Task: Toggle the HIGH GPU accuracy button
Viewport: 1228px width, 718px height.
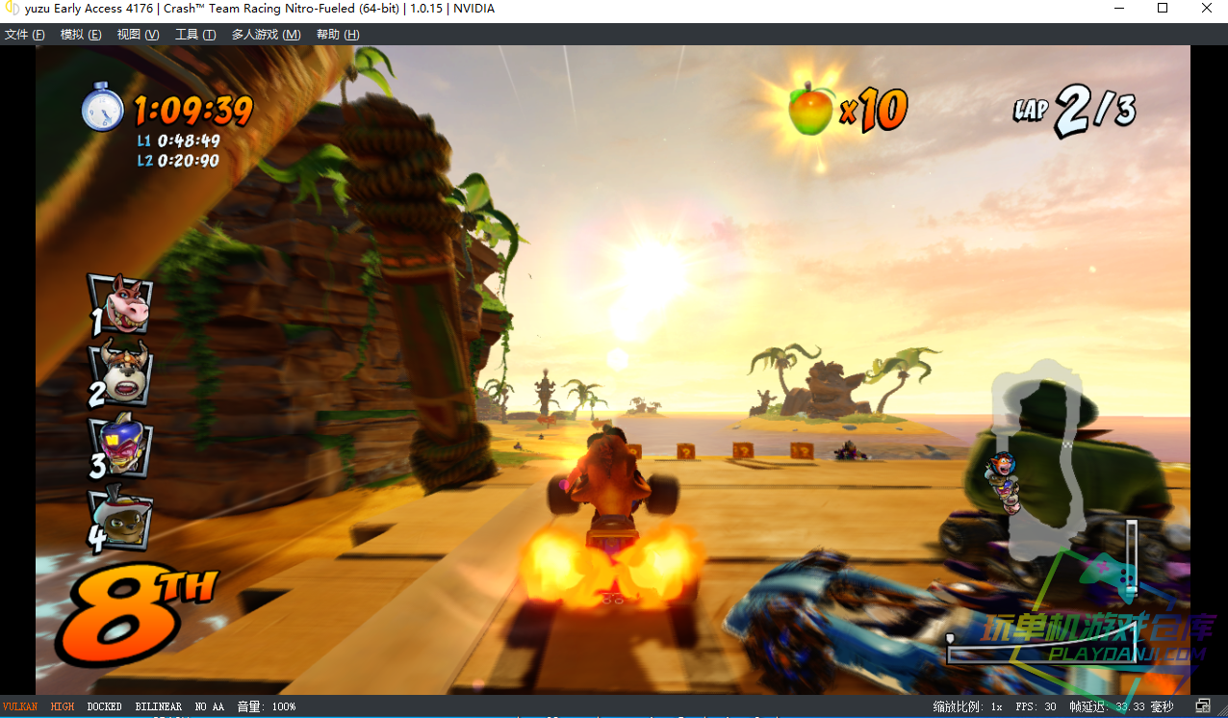Action: [x=63, y=706]
